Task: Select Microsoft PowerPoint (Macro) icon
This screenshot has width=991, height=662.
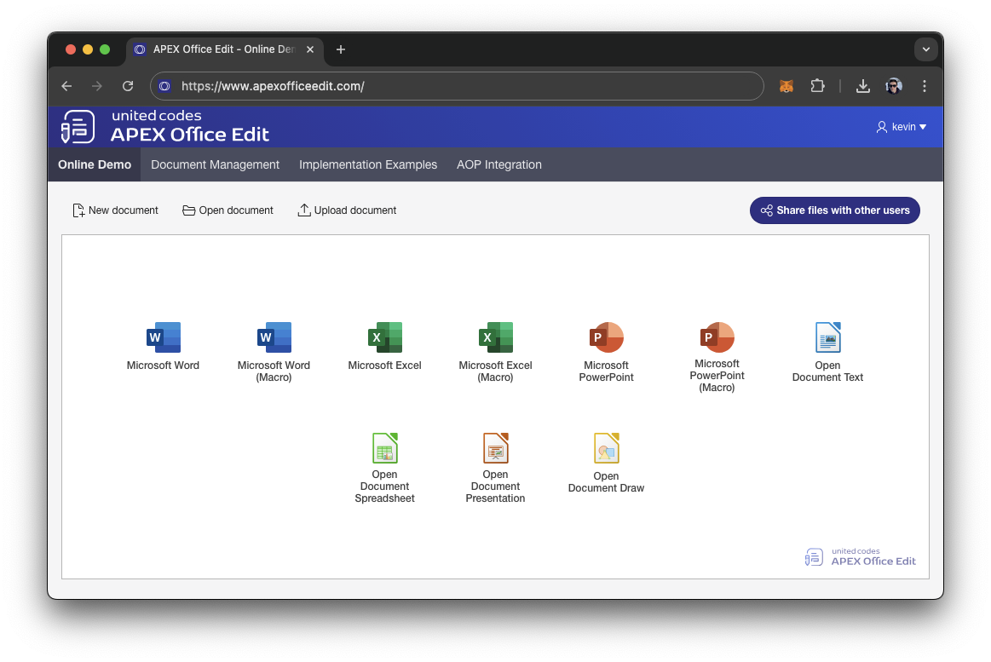Action: pyautogui.click(x=717, y=337)
